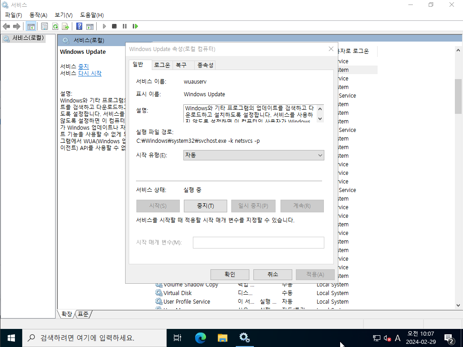Open the muted volume icon in the tray

coord(387,338)
